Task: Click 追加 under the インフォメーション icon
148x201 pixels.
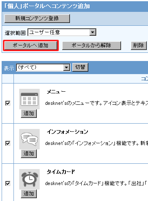Action: [29, 154]
